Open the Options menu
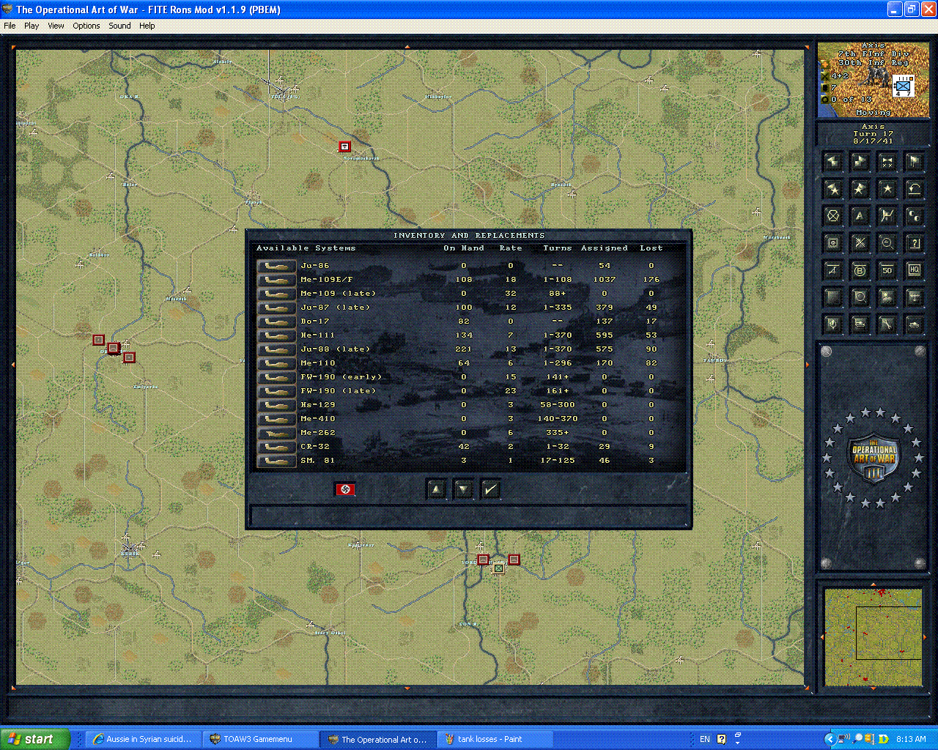The image size is (938, 750). 86,26
